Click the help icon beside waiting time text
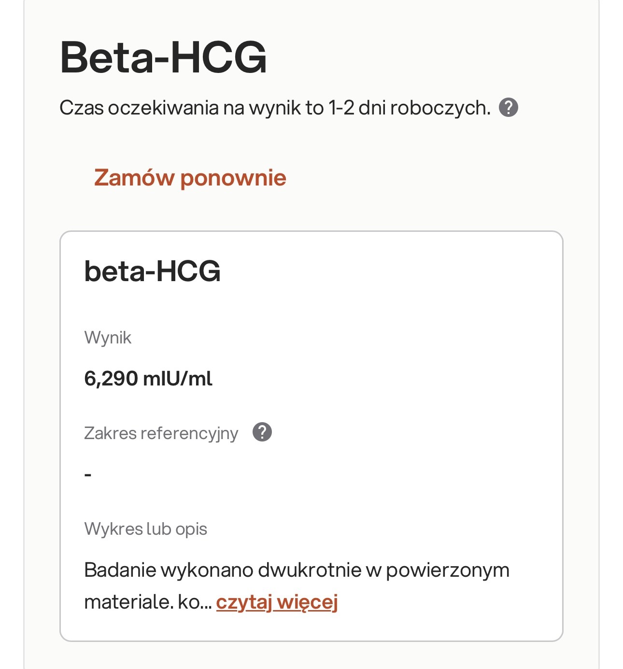Image resolution: width=623 pixels, height=669 pixels. 508,107
